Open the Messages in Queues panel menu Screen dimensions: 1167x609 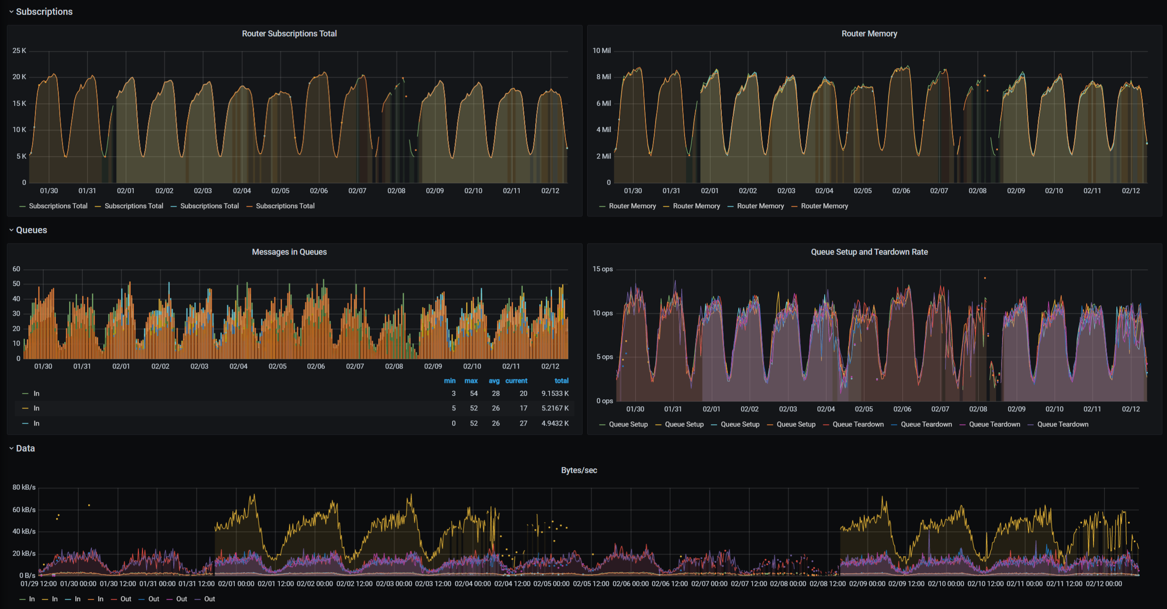(289, 251)
